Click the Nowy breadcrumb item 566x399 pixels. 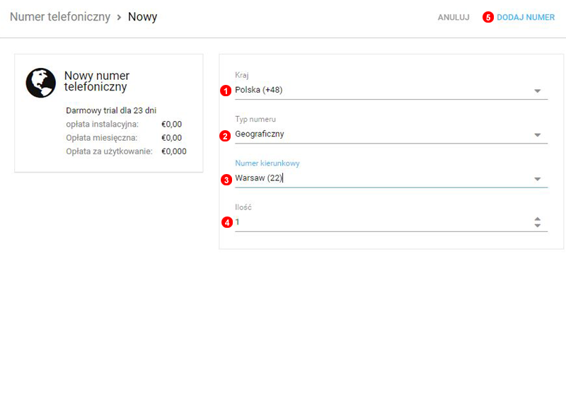[x=142, y=17]
